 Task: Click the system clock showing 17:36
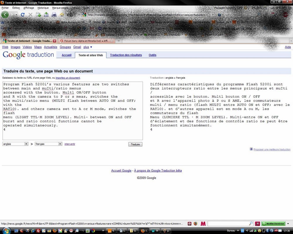(x=287, y=231)
